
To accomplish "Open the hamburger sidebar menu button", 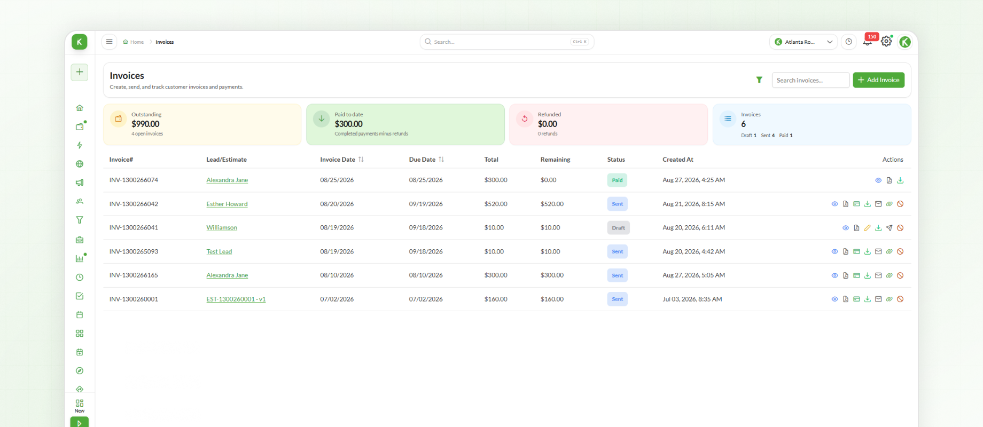I will click(x=109, y=42).
